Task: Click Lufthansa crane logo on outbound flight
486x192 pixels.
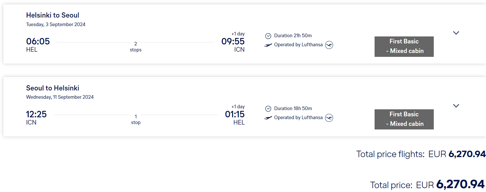Action: tap(329, 45)
